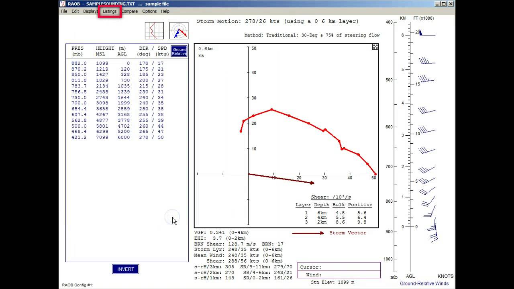Open the File menu
The width and height of the screenshot is (514, 289).
(64, 11)
